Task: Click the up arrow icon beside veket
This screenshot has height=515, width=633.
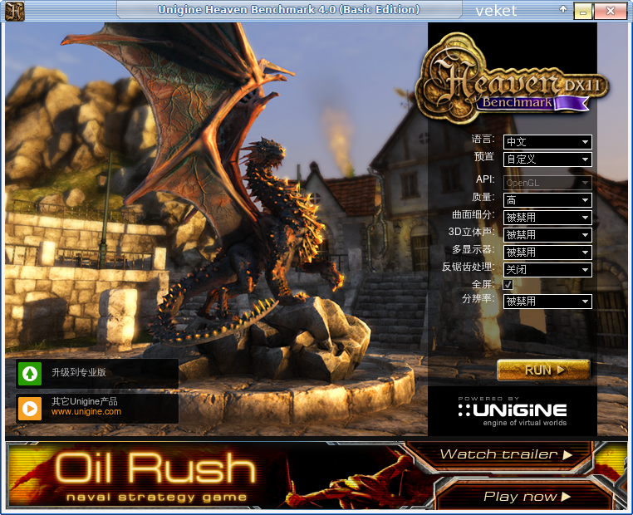Action: coord(562,9)
